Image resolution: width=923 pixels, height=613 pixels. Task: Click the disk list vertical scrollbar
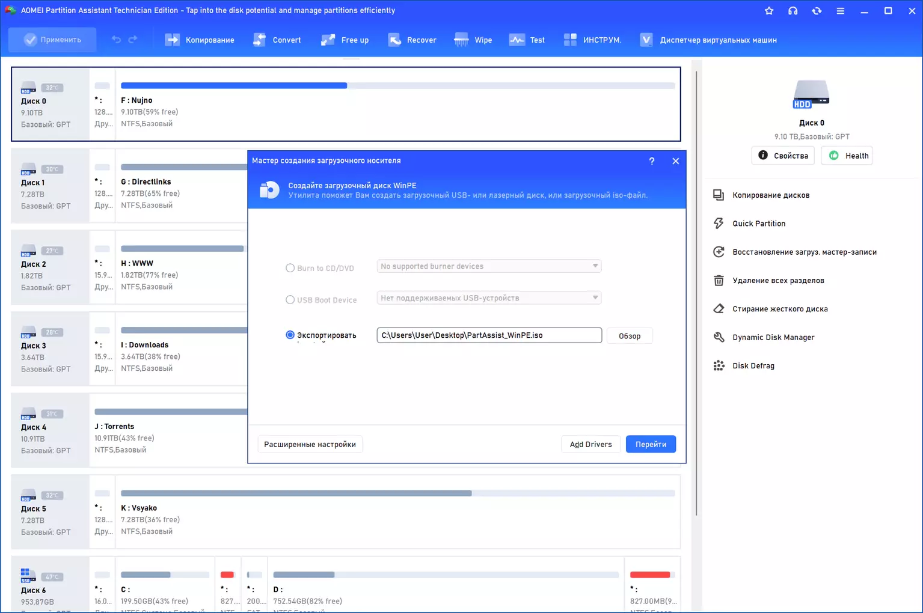pos(696,293)
